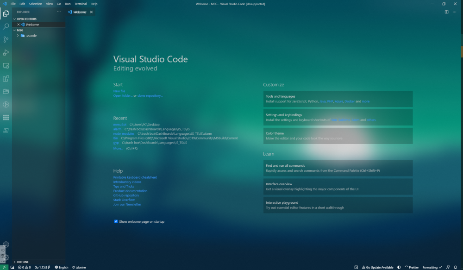Open the Tips and Tricks link
The width and height of the screenshot is (463, 270).
point(124,186)
